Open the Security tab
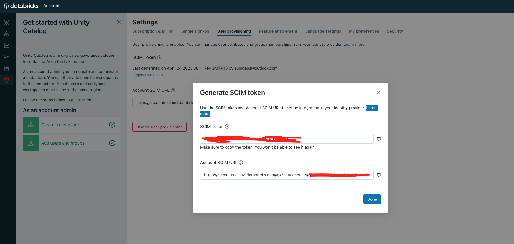Screen dimensions: 514x244 395,31
